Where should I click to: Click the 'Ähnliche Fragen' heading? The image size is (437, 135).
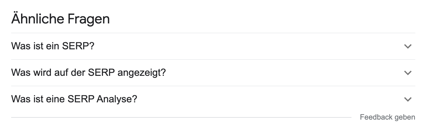click(60, 19)
